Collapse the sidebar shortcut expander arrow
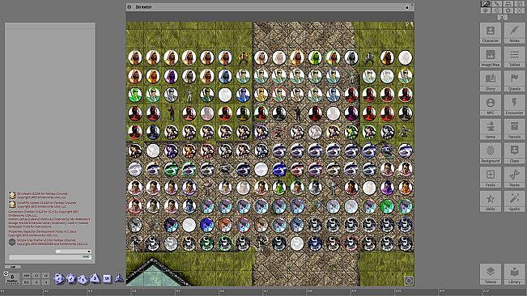This screenshot has height=296, width=527. pos(503,17)
